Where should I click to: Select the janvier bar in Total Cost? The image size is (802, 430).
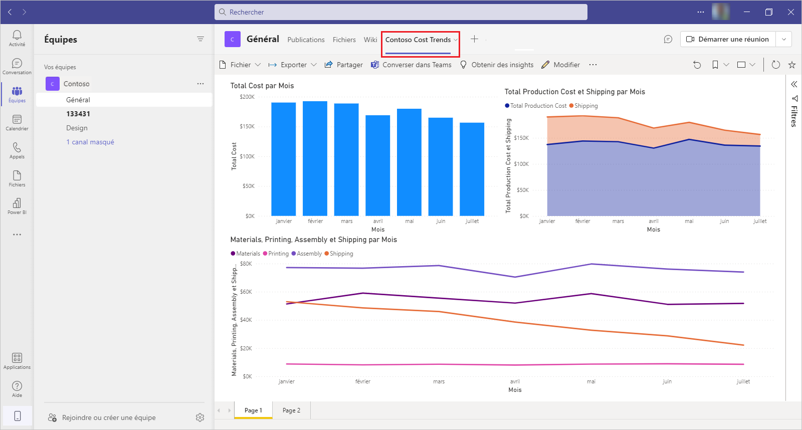click(284, 159)
